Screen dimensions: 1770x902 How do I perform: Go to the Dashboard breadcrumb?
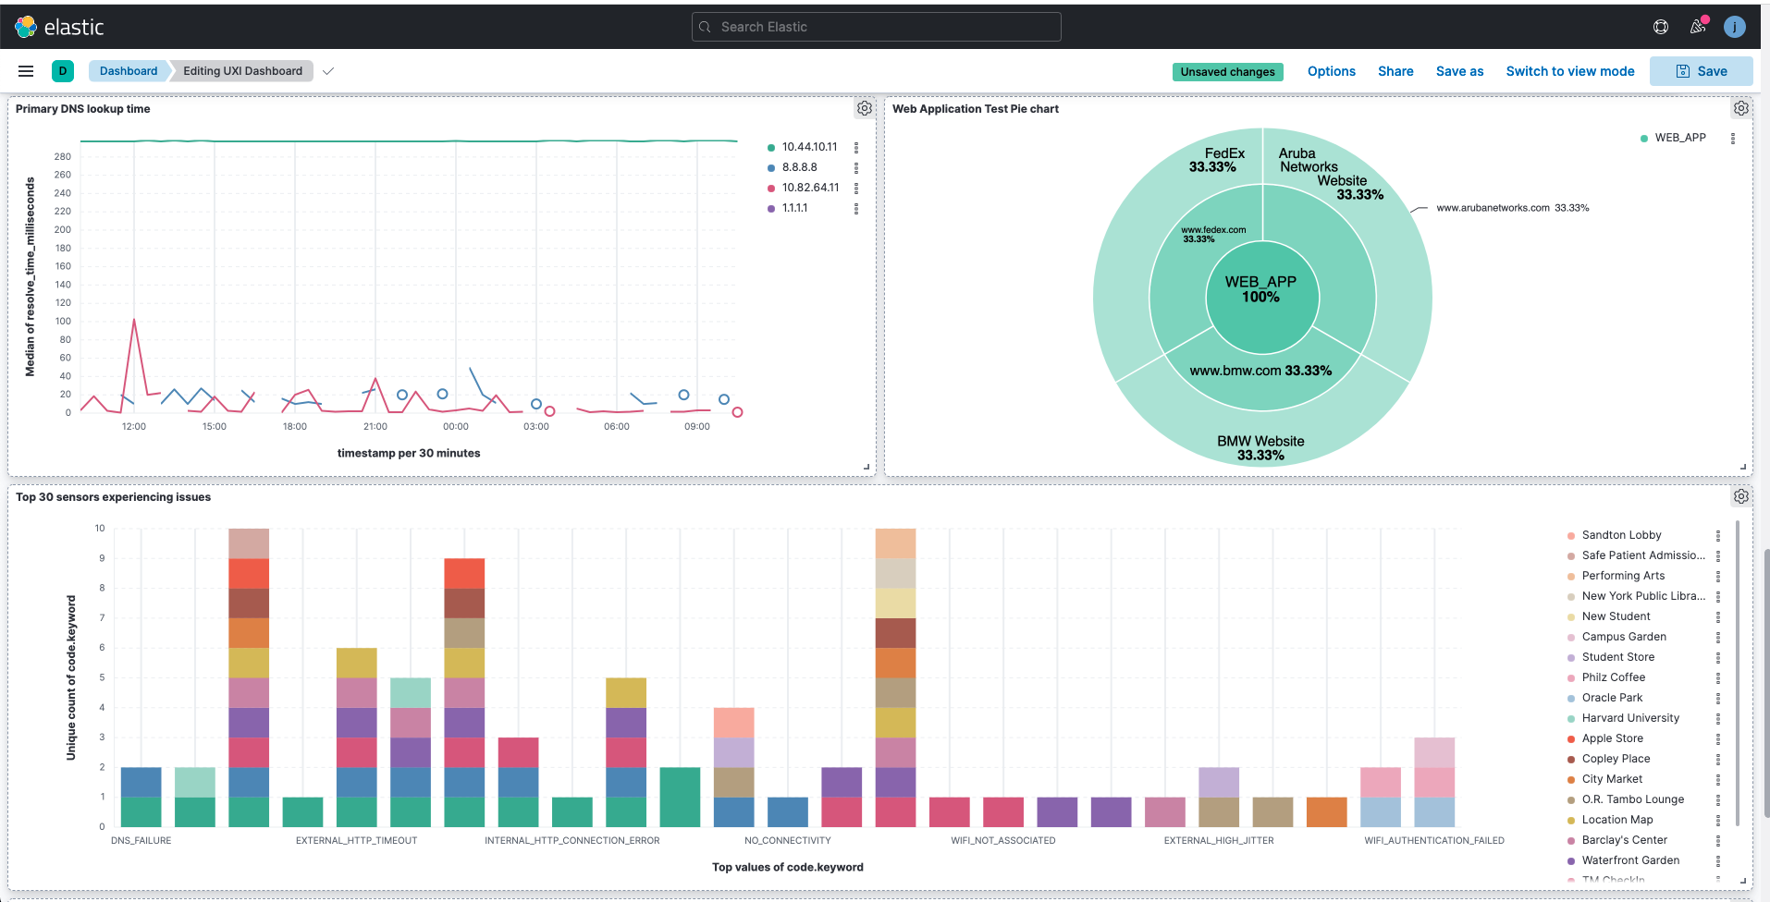(x=129, y=71)
